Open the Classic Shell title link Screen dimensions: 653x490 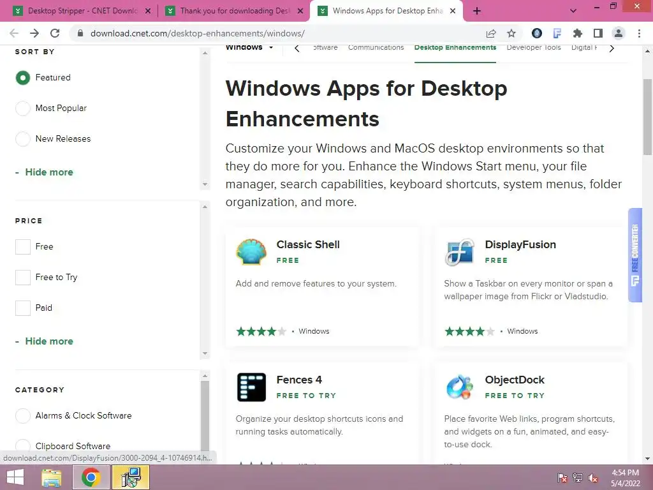coord(308,244)
